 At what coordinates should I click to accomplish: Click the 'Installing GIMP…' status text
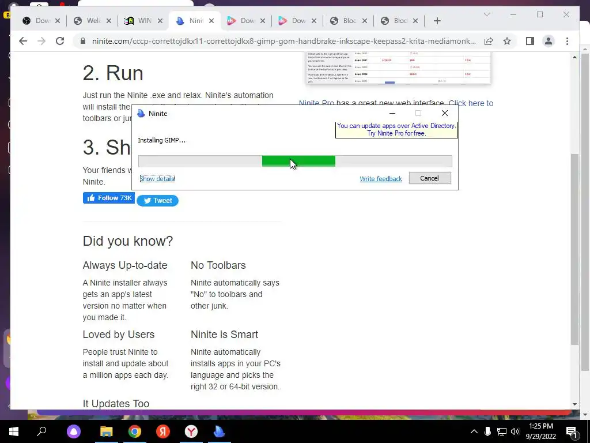pyautogui.click(x=161, y=140)
